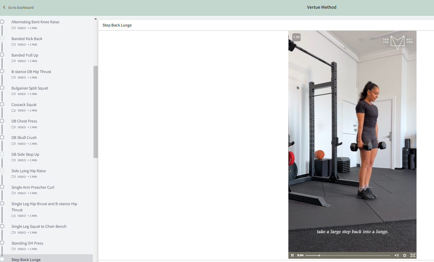
Task: Open the video settings gear
Action: (x=405, y=255)
